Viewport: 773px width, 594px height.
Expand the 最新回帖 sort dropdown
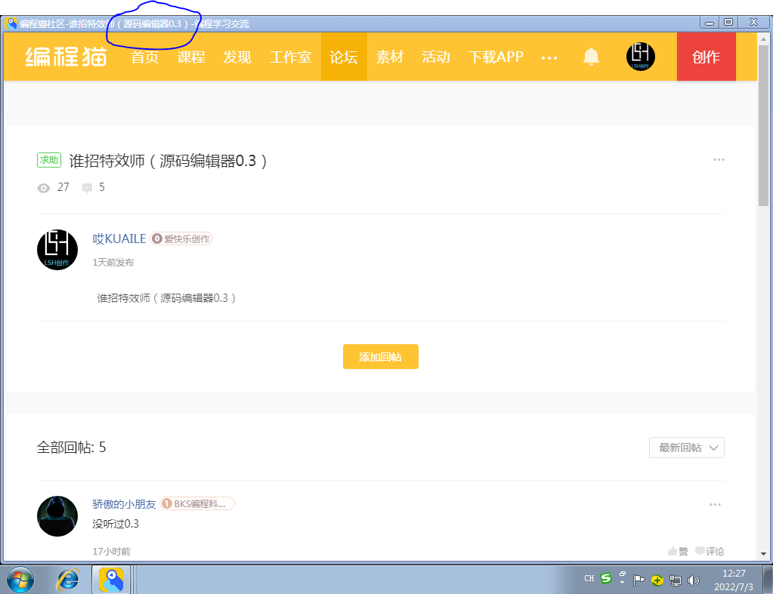(x=686, y=448)
